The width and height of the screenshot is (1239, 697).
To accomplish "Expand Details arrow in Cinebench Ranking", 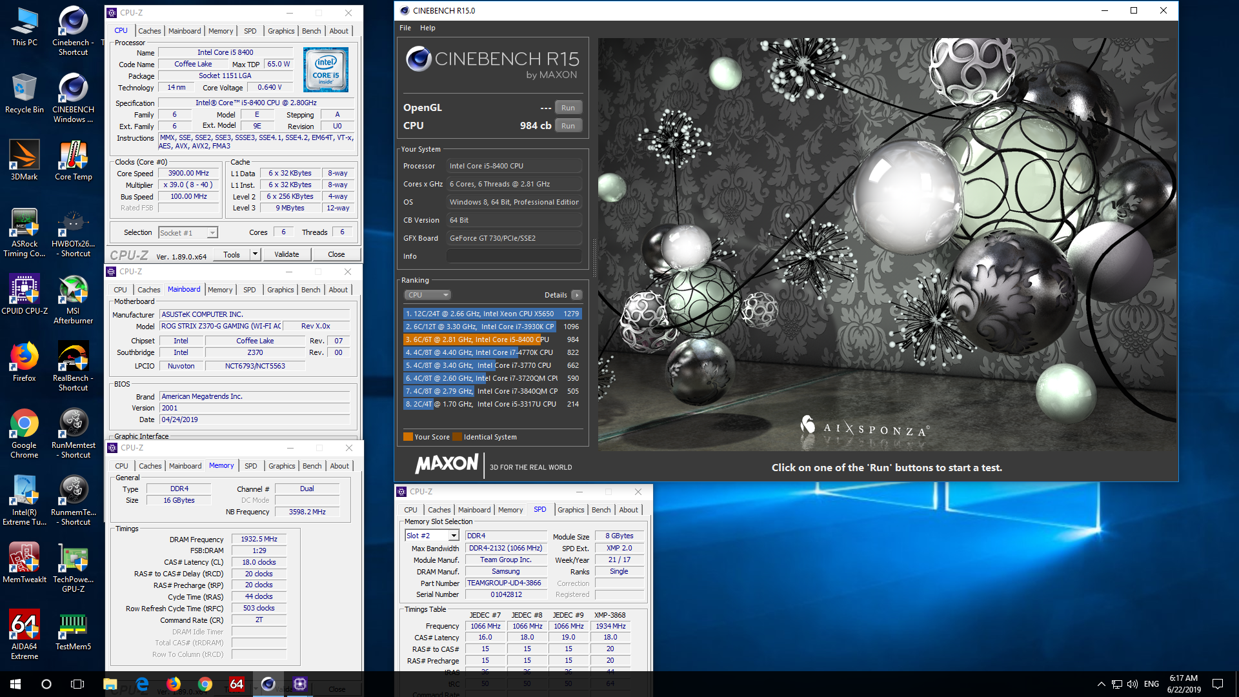I will click(577, 295).
